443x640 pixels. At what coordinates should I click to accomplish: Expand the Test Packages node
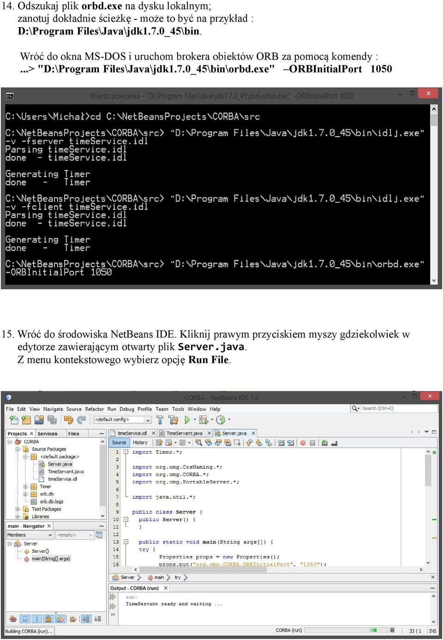coord(18,509)
